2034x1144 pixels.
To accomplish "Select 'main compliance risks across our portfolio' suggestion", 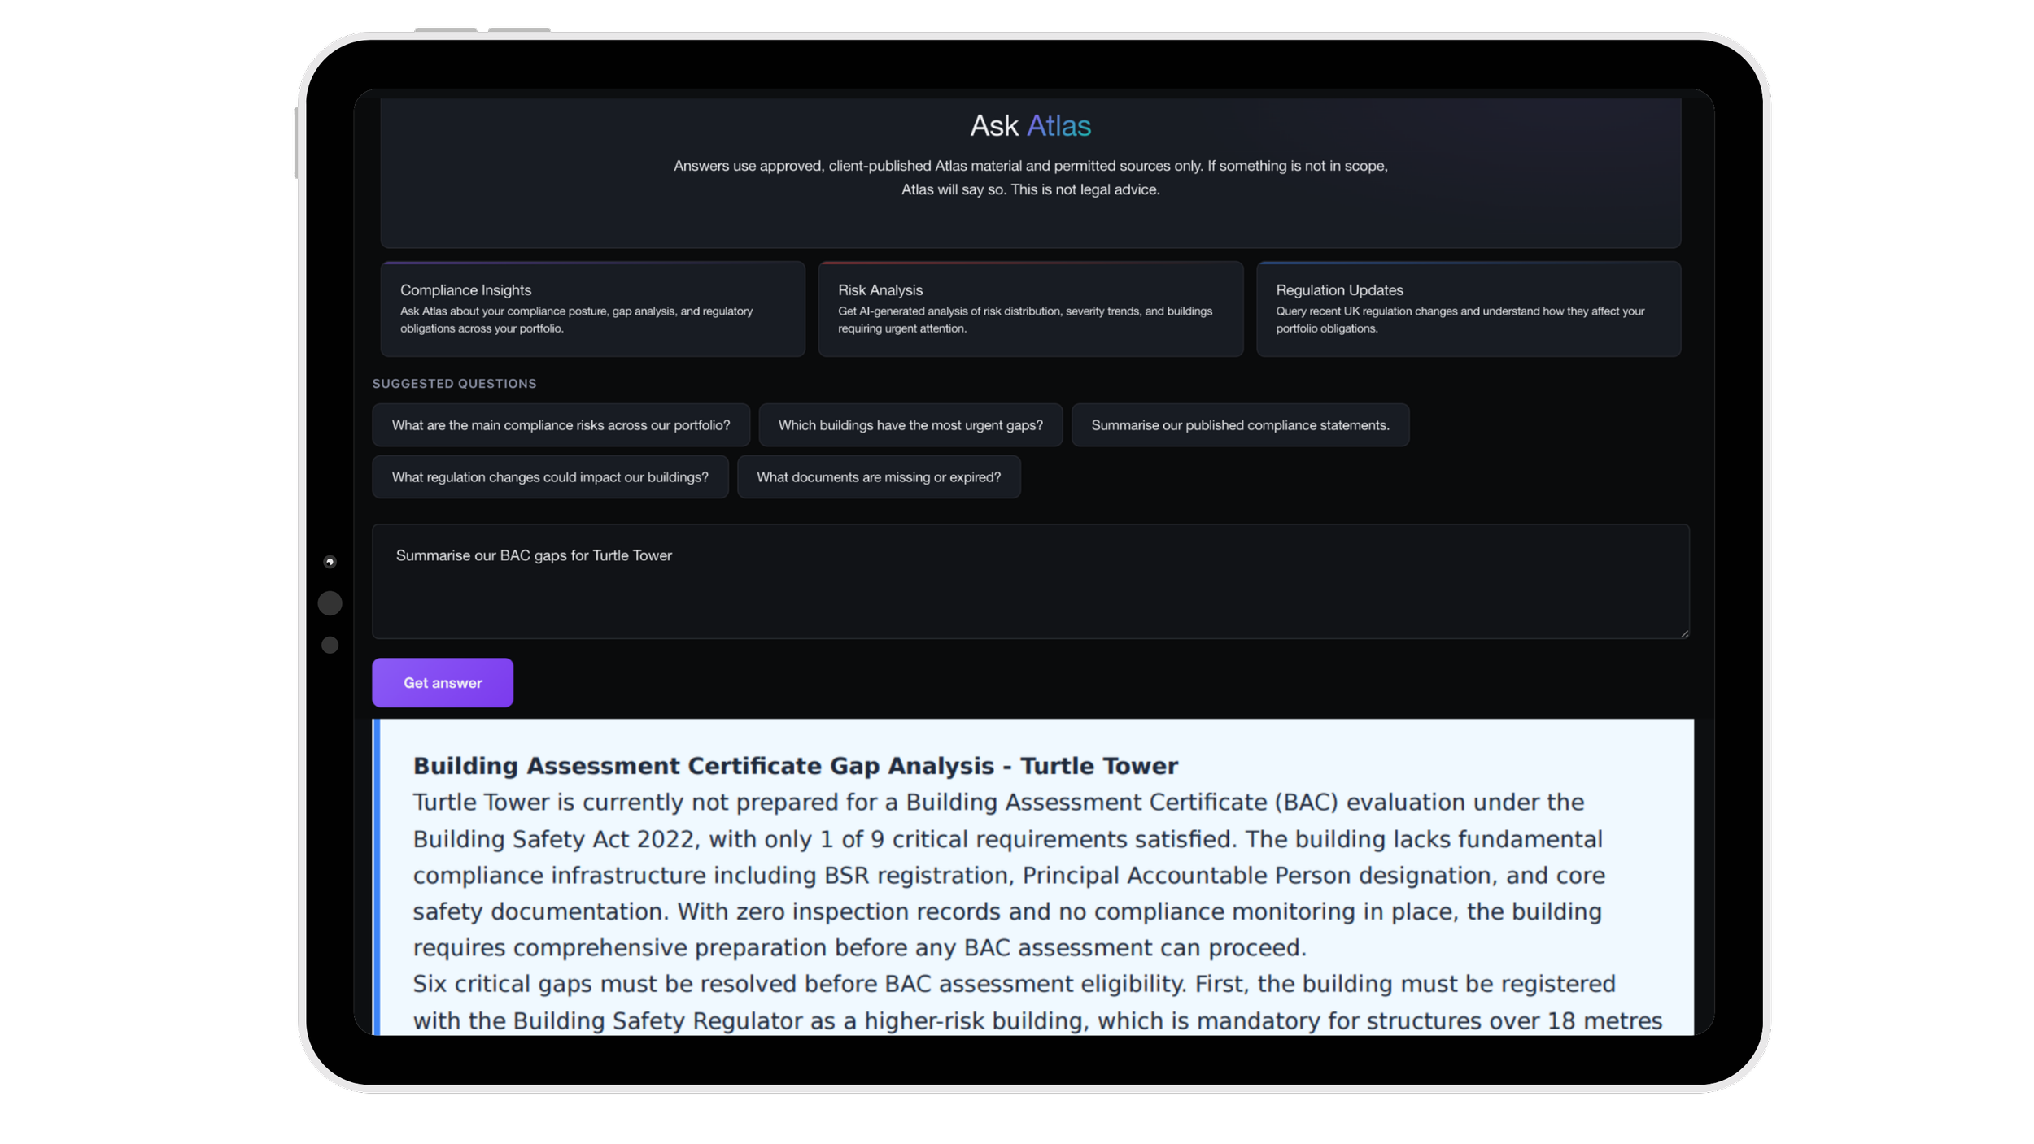I will (561, 425).
